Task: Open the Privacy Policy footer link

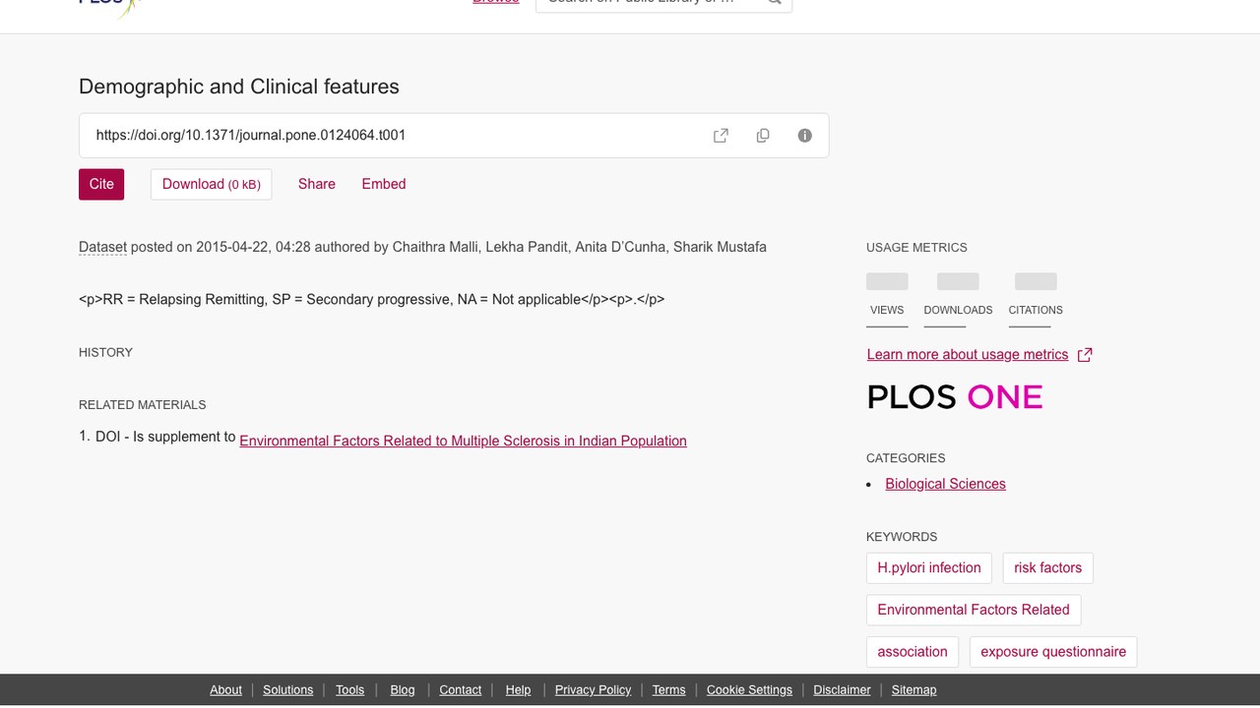Action: tap(593, 690)
